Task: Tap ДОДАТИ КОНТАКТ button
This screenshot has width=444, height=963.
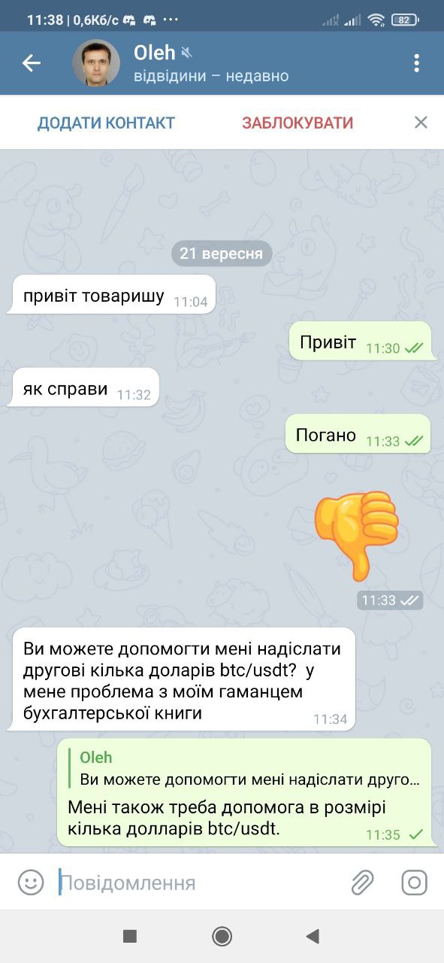Action: (x=106, y=123)
